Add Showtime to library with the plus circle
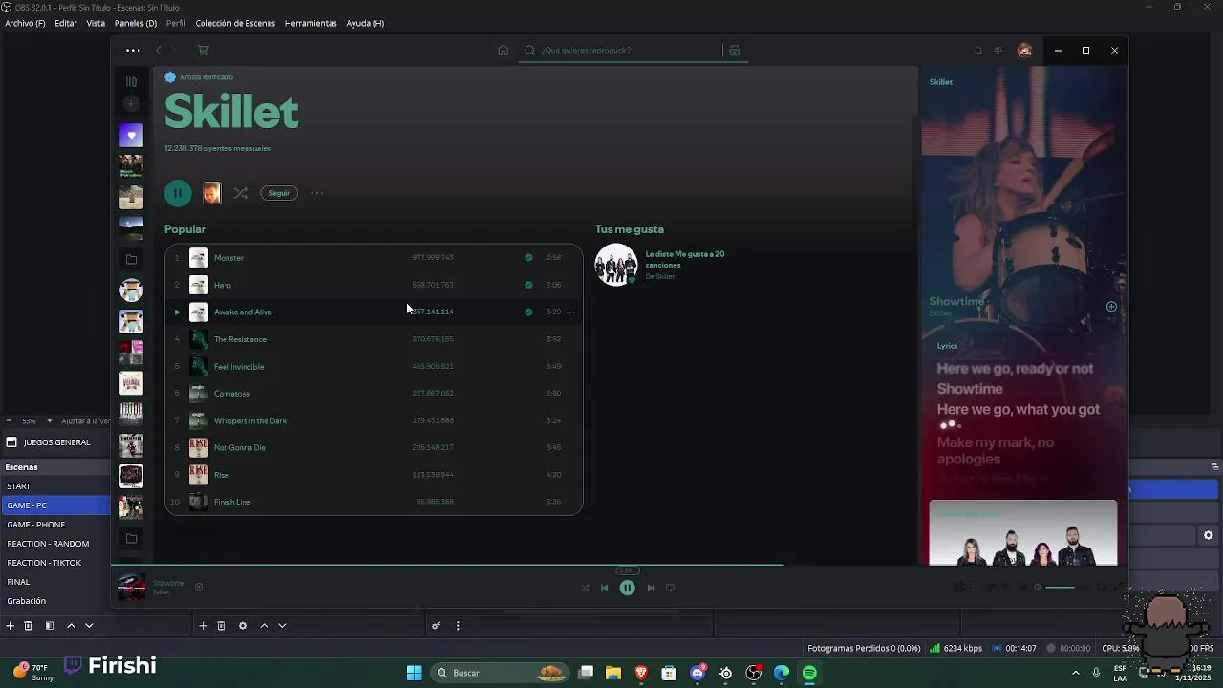1223x688 pixels. [x=1111, y=307]
